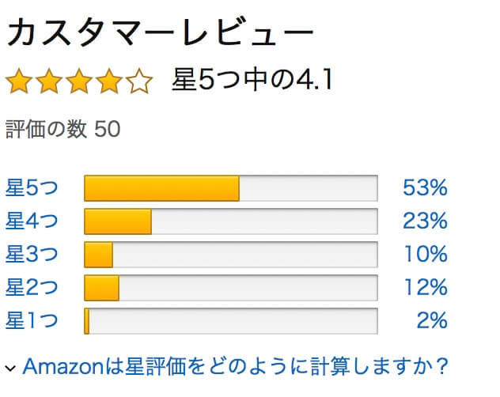Screen dimensions: 500x397
Task: Click the empty fifth star icon
Action: 139,81
